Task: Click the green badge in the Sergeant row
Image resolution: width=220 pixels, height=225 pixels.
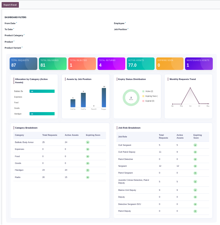Action: coord(195,166)
